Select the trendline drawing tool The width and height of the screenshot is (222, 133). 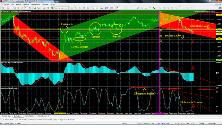134,8
